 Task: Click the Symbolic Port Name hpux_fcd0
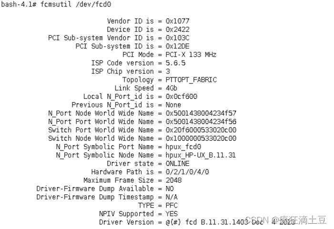coord(183,147)
